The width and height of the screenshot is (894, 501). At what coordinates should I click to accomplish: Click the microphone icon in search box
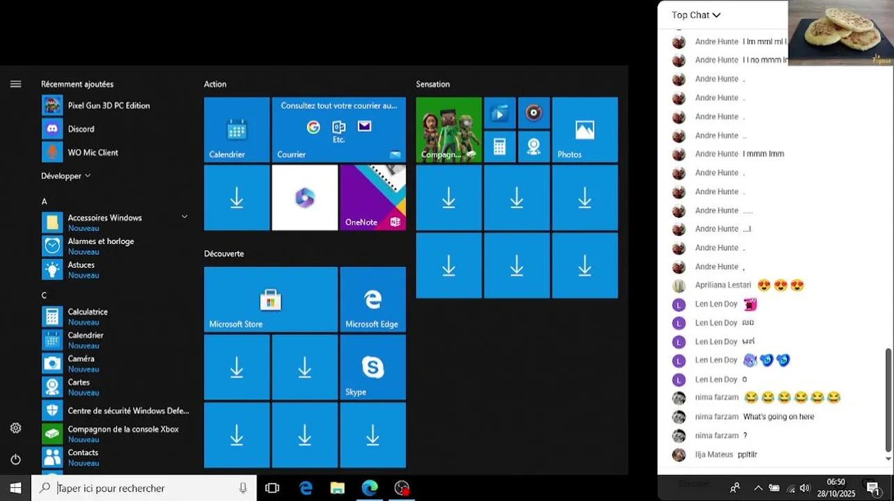[243, 488]
